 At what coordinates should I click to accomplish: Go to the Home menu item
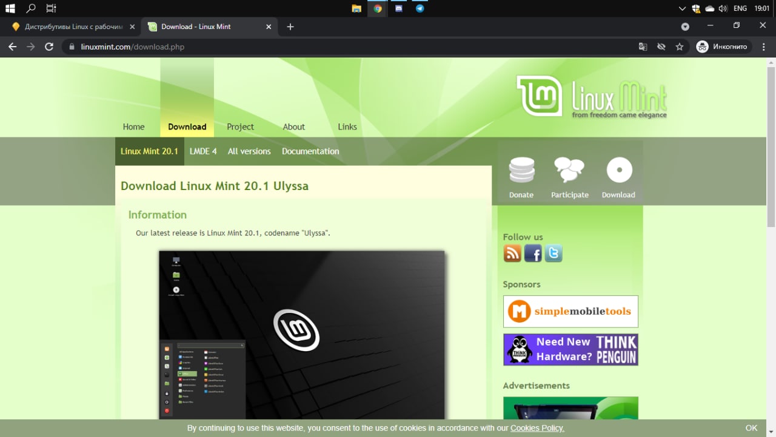(x=133, y=126)
